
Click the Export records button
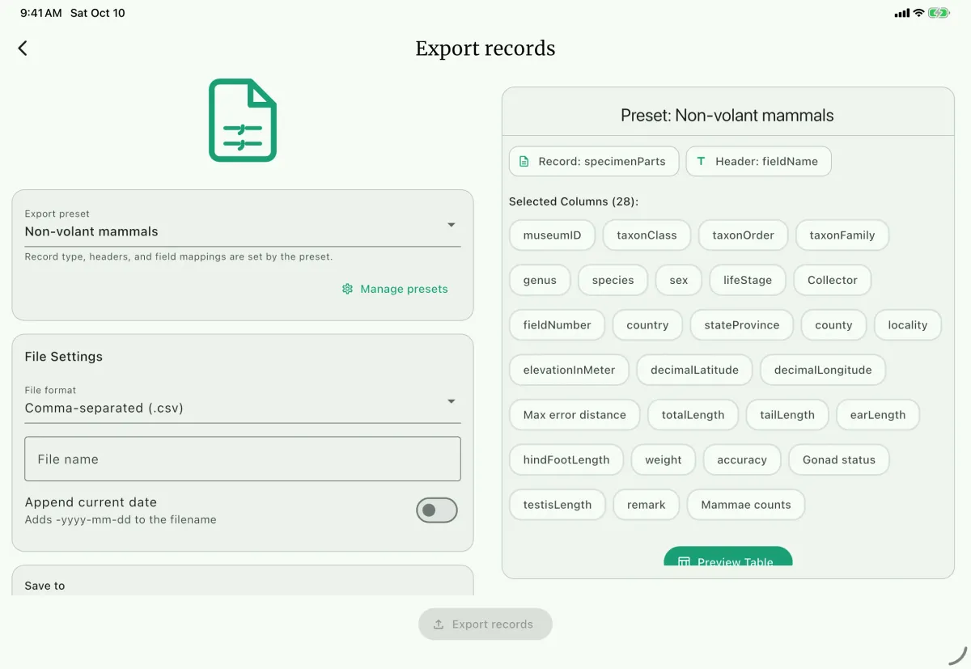click(485, 625)
